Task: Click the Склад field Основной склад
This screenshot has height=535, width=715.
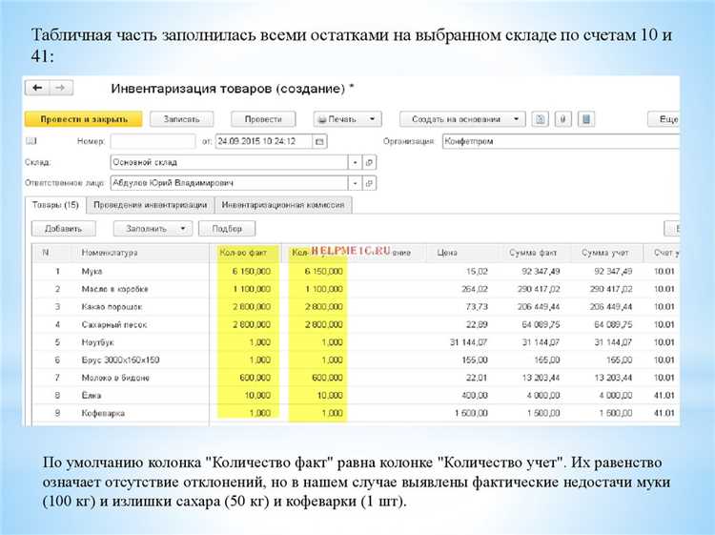Action: (230, 162)
